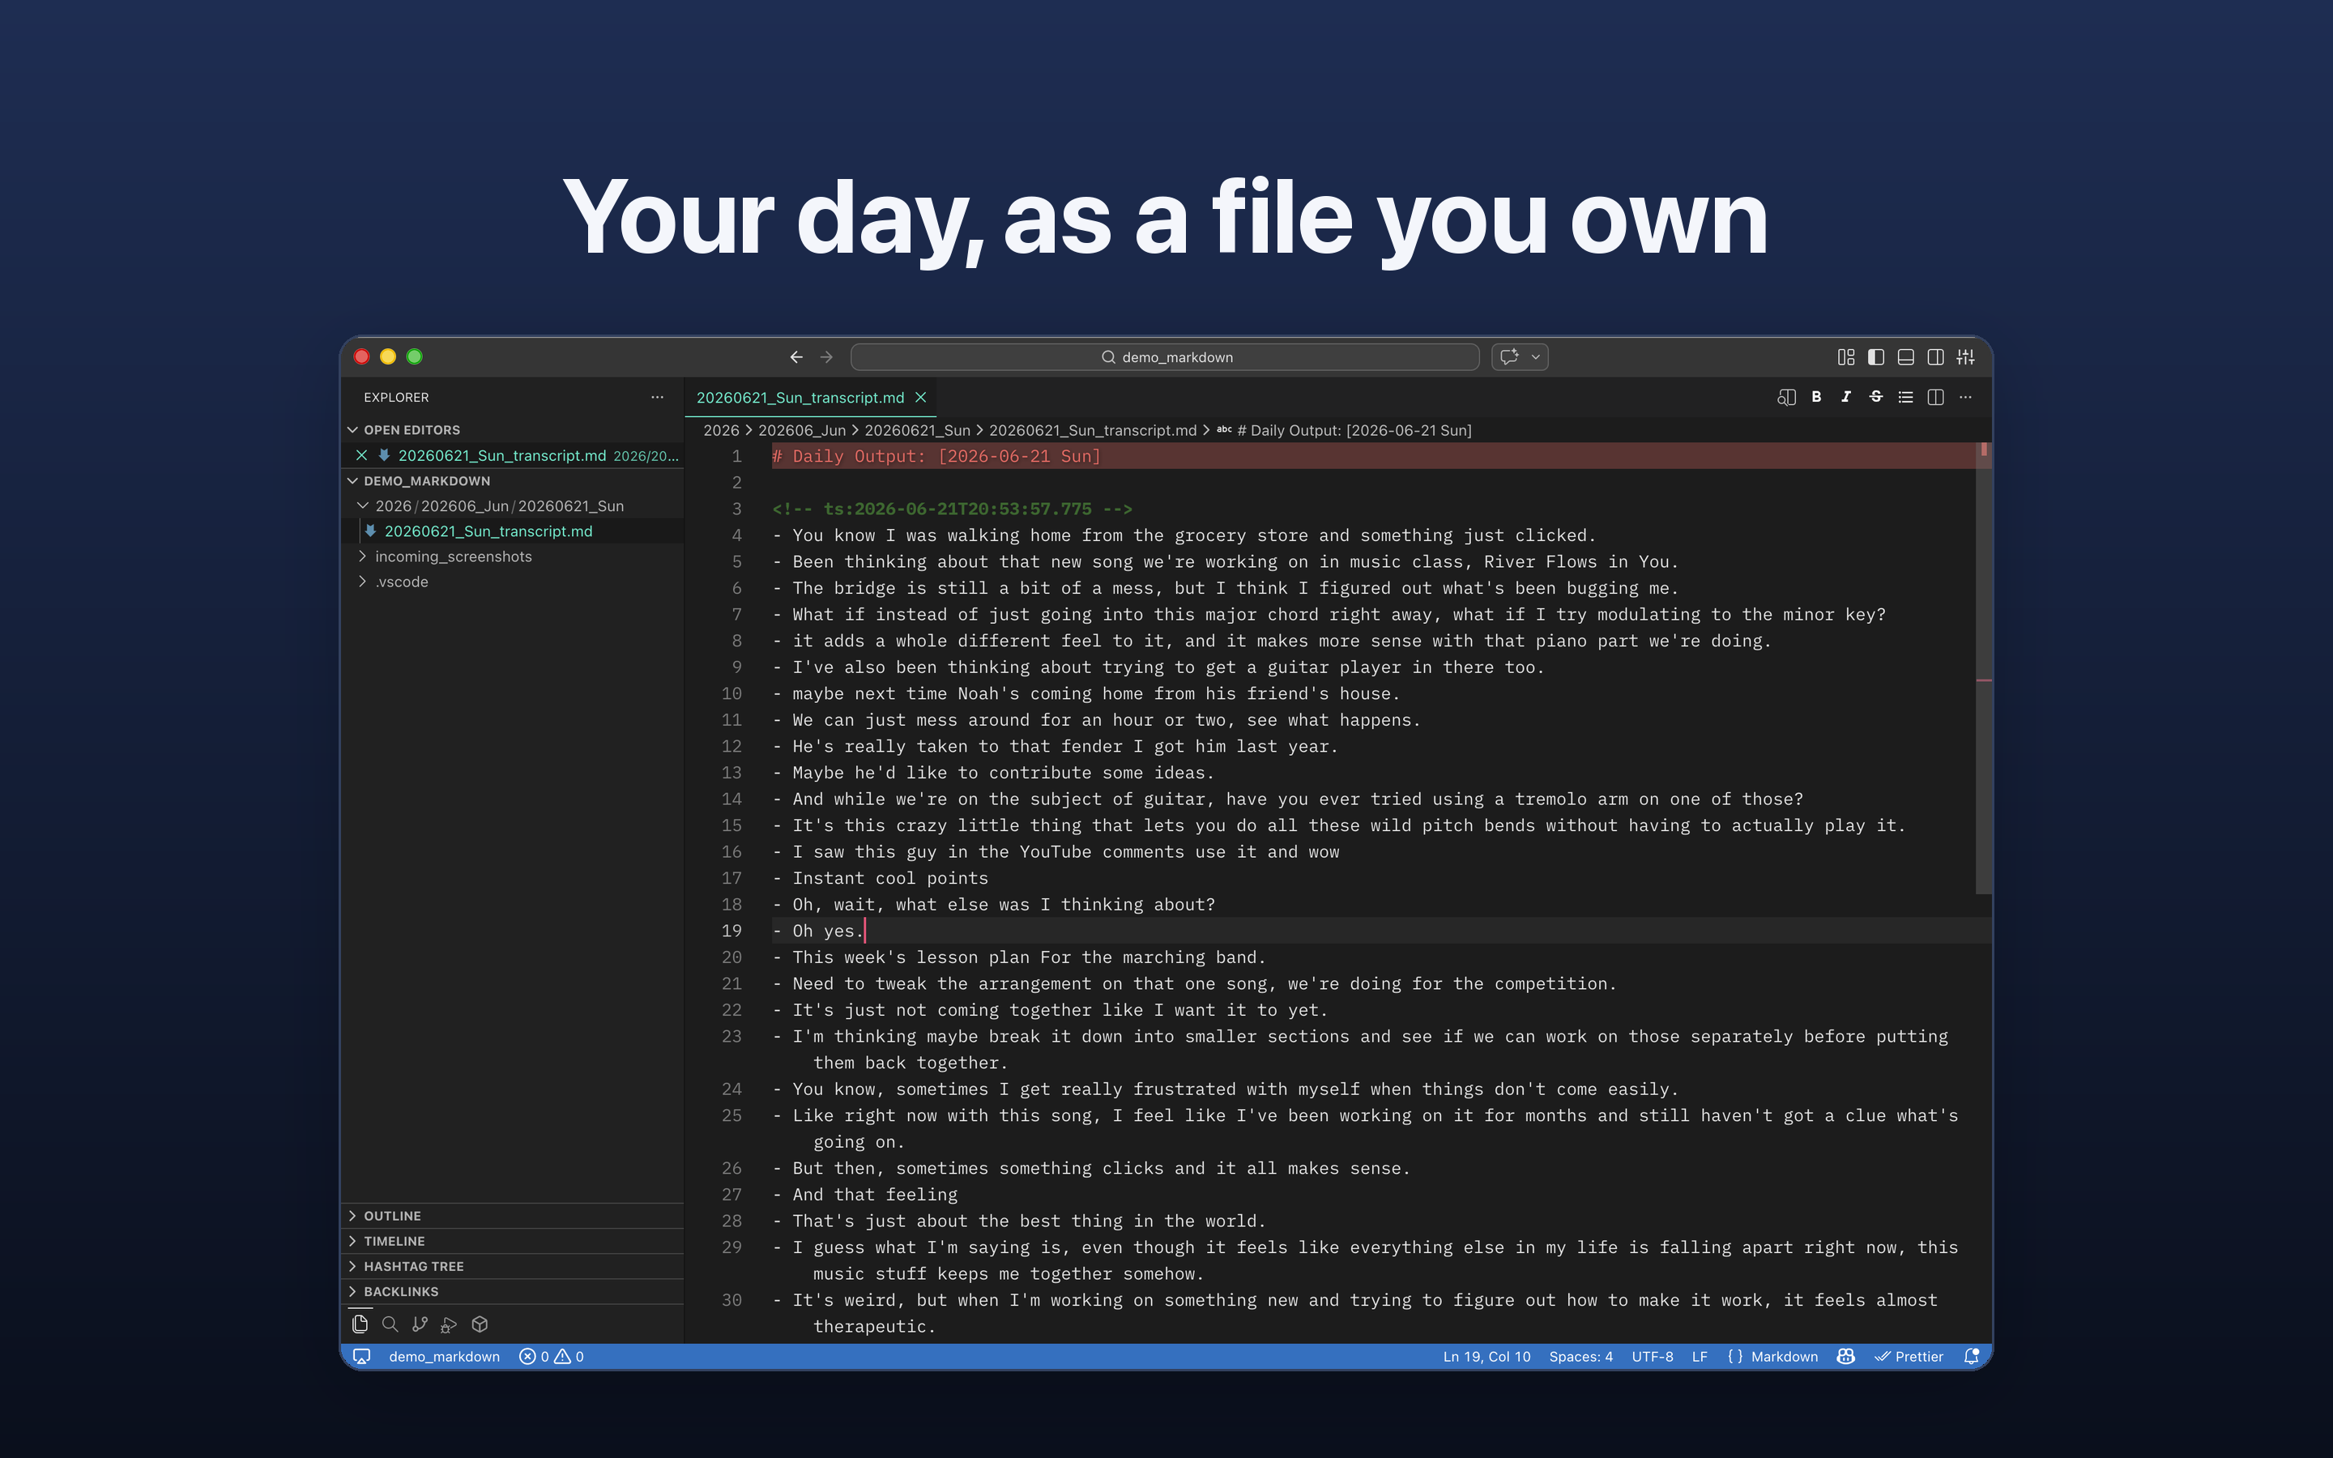Screen dimensions: 2333x1458
Task: Collapse the Open Editors section
Action: 412,430
